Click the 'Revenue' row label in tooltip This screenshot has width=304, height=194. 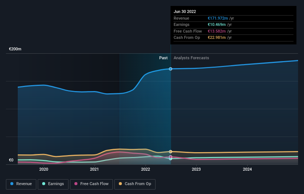181,18
